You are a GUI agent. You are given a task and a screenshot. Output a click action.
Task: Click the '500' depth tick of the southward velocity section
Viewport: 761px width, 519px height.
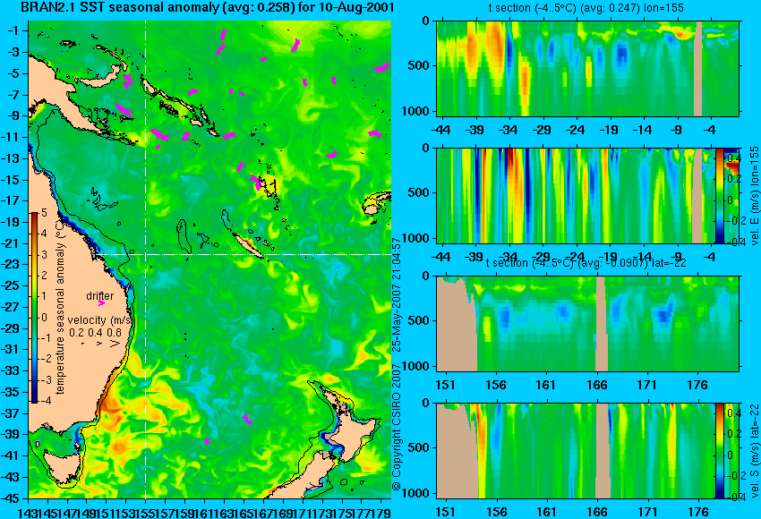pos(419,447)
